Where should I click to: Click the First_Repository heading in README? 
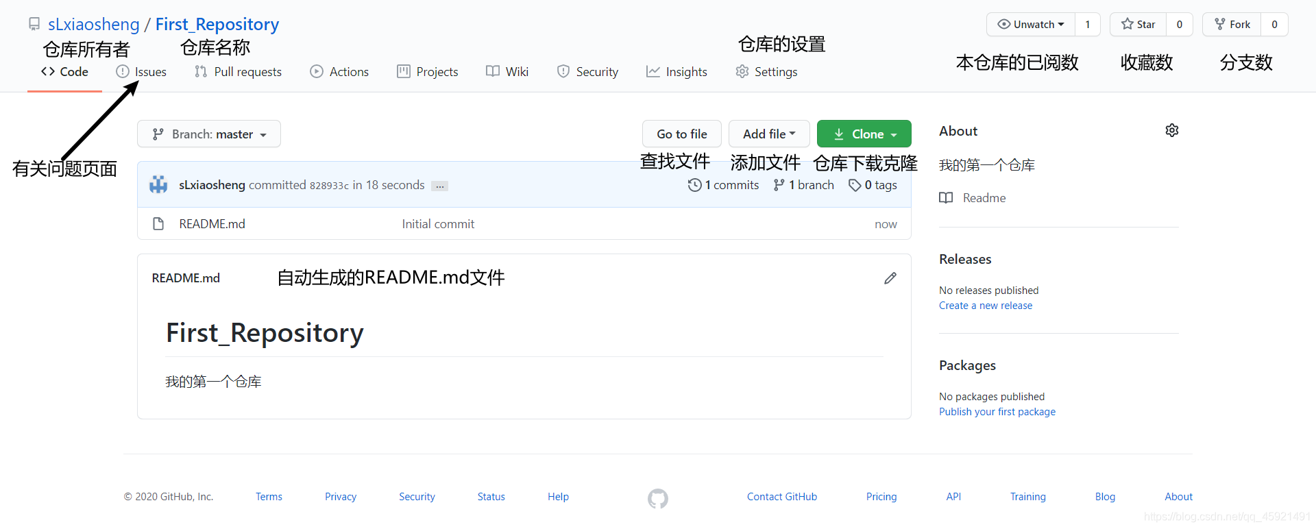pyautogui.click(x=265, y=333)
